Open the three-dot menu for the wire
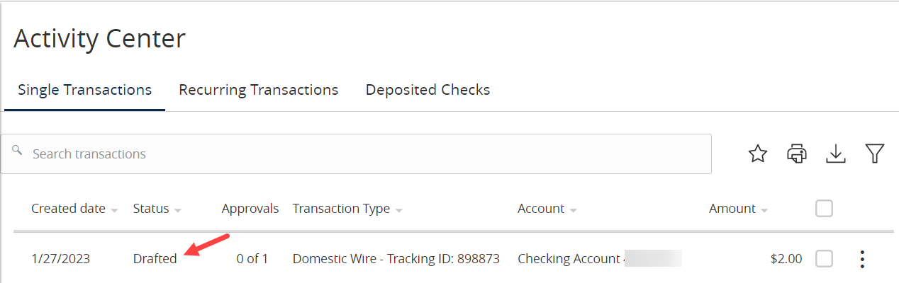 (862, 259)
